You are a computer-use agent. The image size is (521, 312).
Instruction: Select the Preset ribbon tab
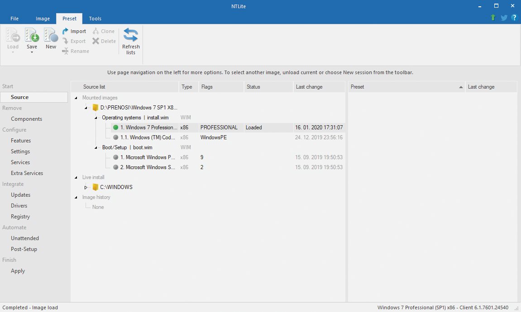click(69, 19)
